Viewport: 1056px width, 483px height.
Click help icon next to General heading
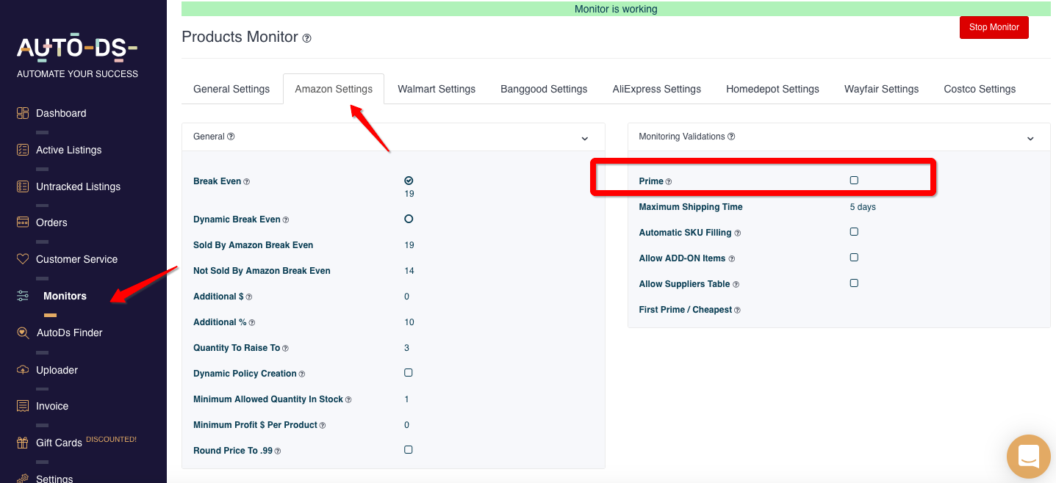coord(231,137)
